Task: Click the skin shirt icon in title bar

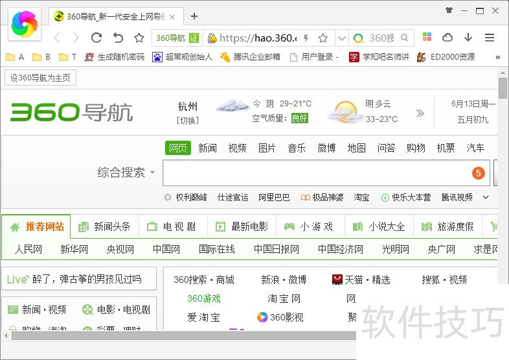Action: click(x=449, y=10)
